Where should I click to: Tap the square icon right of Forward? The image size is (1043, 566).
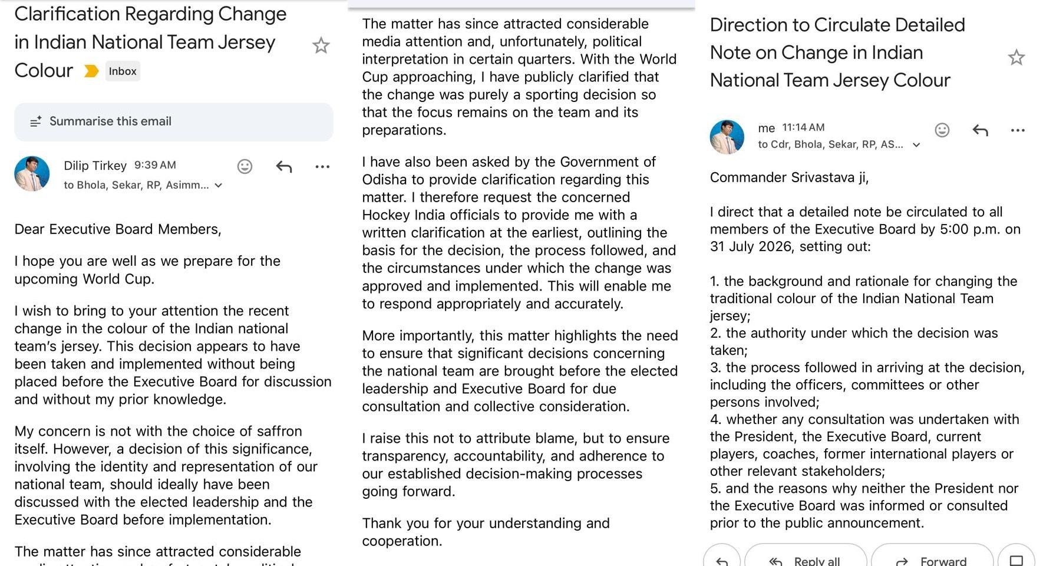pos(1016,559)
